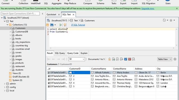Collapse the Collections (13) folder
The width and height of the screenshot is (179, 100).
tap(8, 25)
